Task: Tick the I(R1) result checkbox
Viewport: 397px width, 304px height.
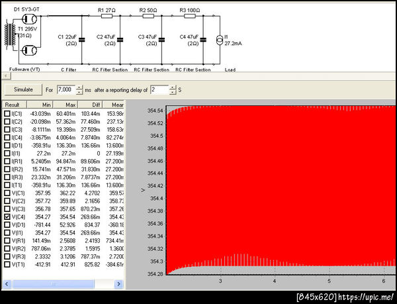Action: click(7, 162)
